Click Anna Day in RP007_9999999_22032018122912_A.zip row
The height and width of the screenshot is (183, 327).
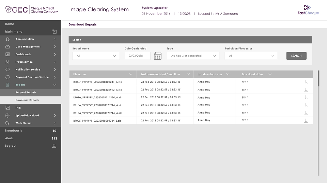[204, 89]
